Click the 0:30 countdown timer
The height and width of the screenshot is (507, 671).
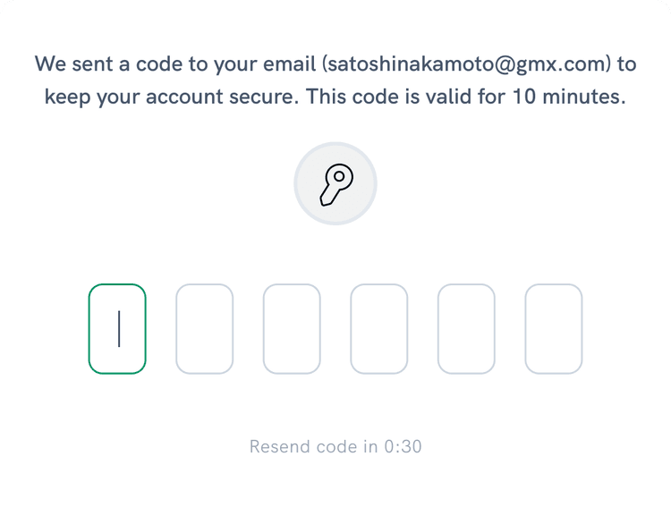(x=403, y=446)
